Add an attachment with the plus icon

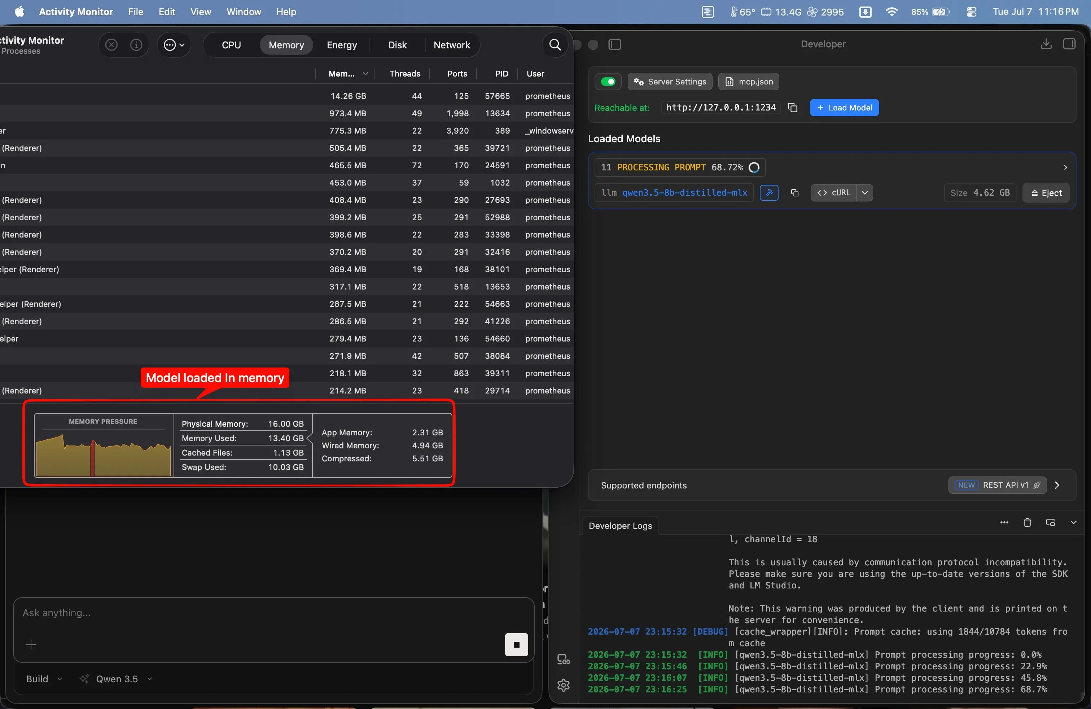tap(31, 645)
